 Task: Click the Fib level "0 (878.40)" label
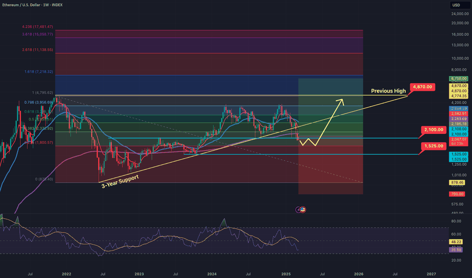coord(44,179)
